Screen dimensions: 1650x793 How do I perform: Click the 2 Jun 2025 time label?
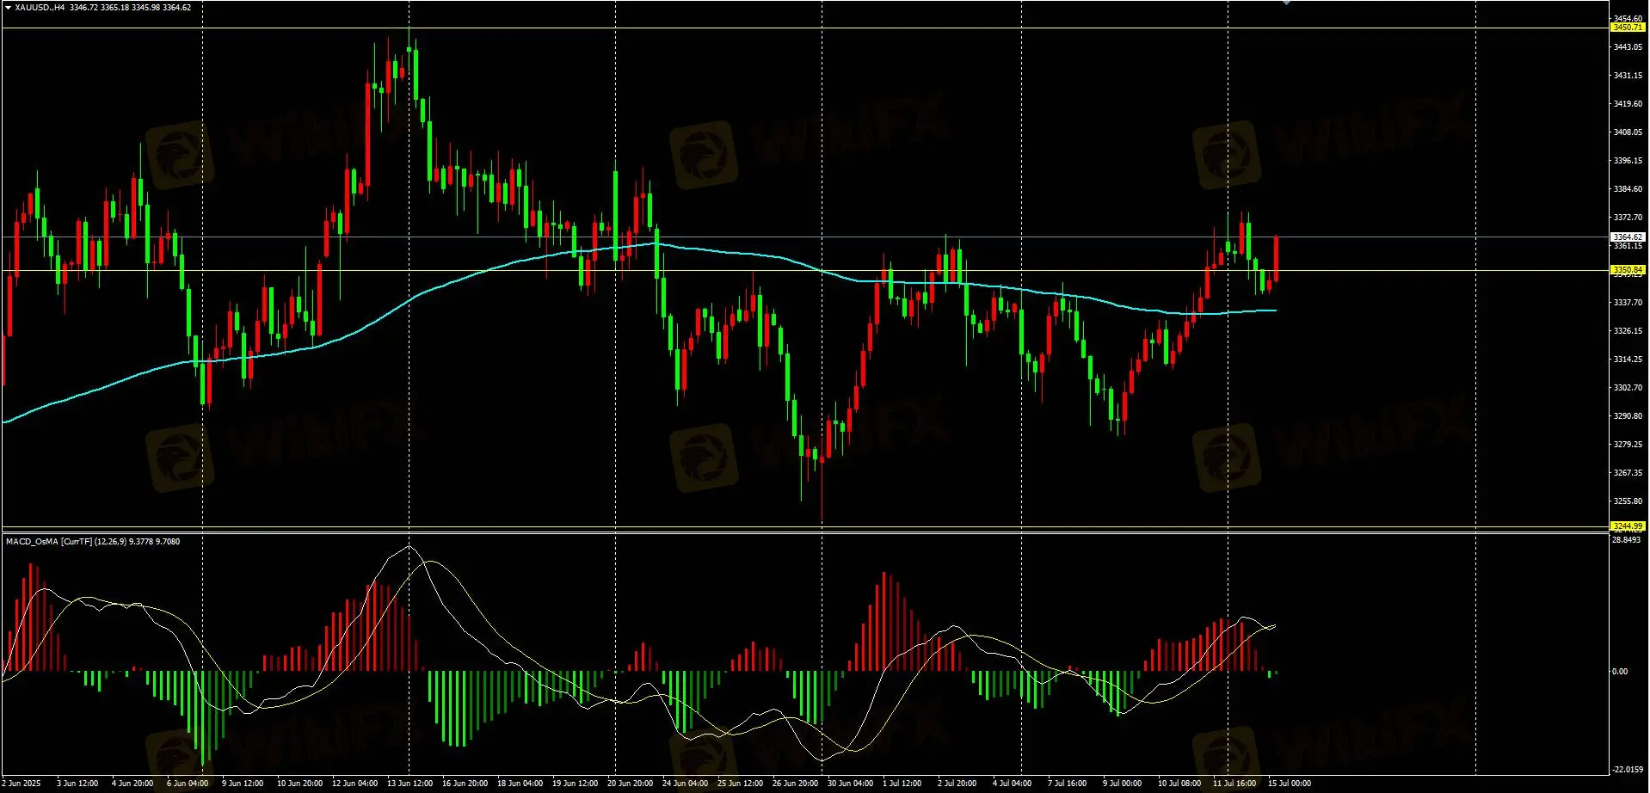tap(22, 784)
